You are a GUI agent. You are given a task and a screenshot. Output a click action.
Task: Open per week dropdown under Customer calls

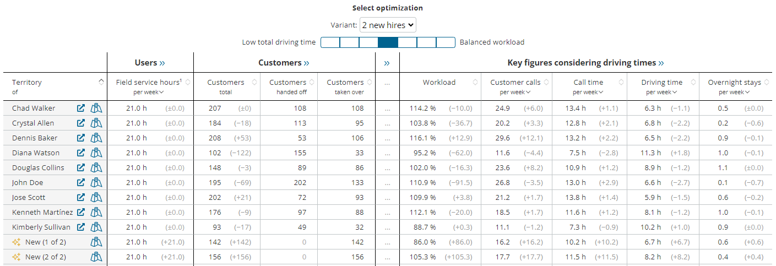point(515,92)
